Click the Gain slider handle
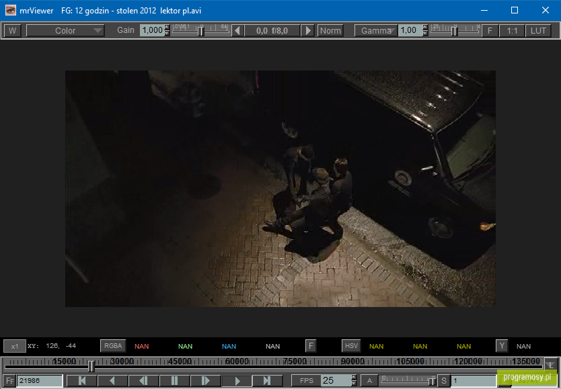 201,32
